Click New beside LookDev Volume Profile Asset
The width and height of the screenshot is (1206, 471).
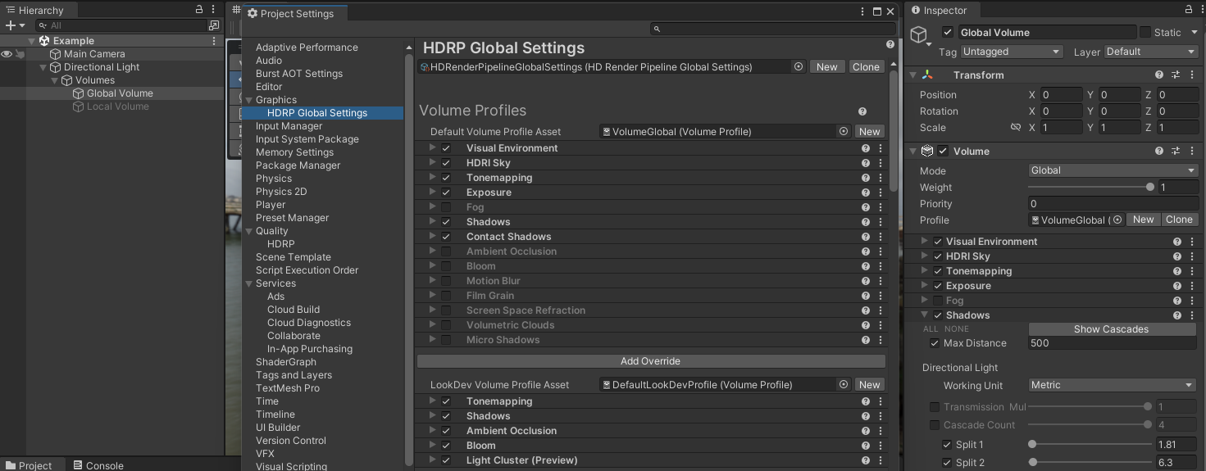pos(870,384)
